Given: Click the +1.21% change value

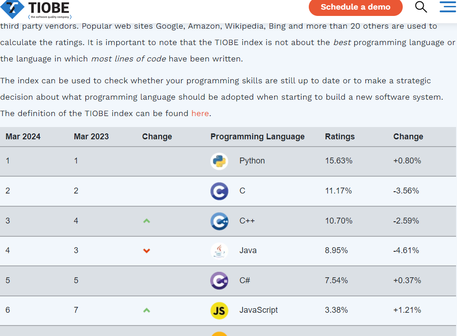Looking at the screenshot, I should (x=407, y=310).
